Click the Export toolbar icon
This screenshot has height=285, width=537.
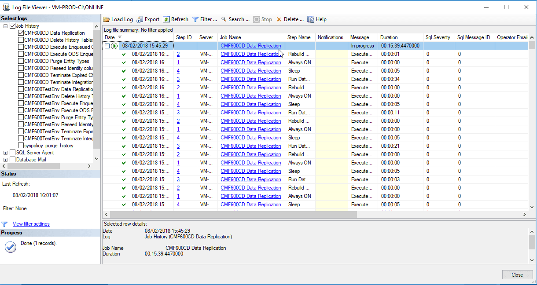pos(140,19)
